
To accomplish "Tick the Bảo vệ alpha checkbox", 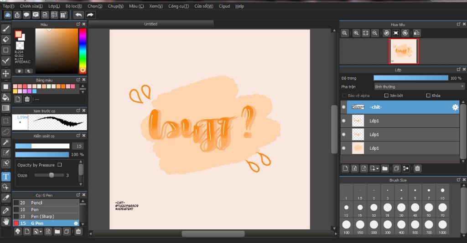I will pyautogui.click(x=344, y=96).
